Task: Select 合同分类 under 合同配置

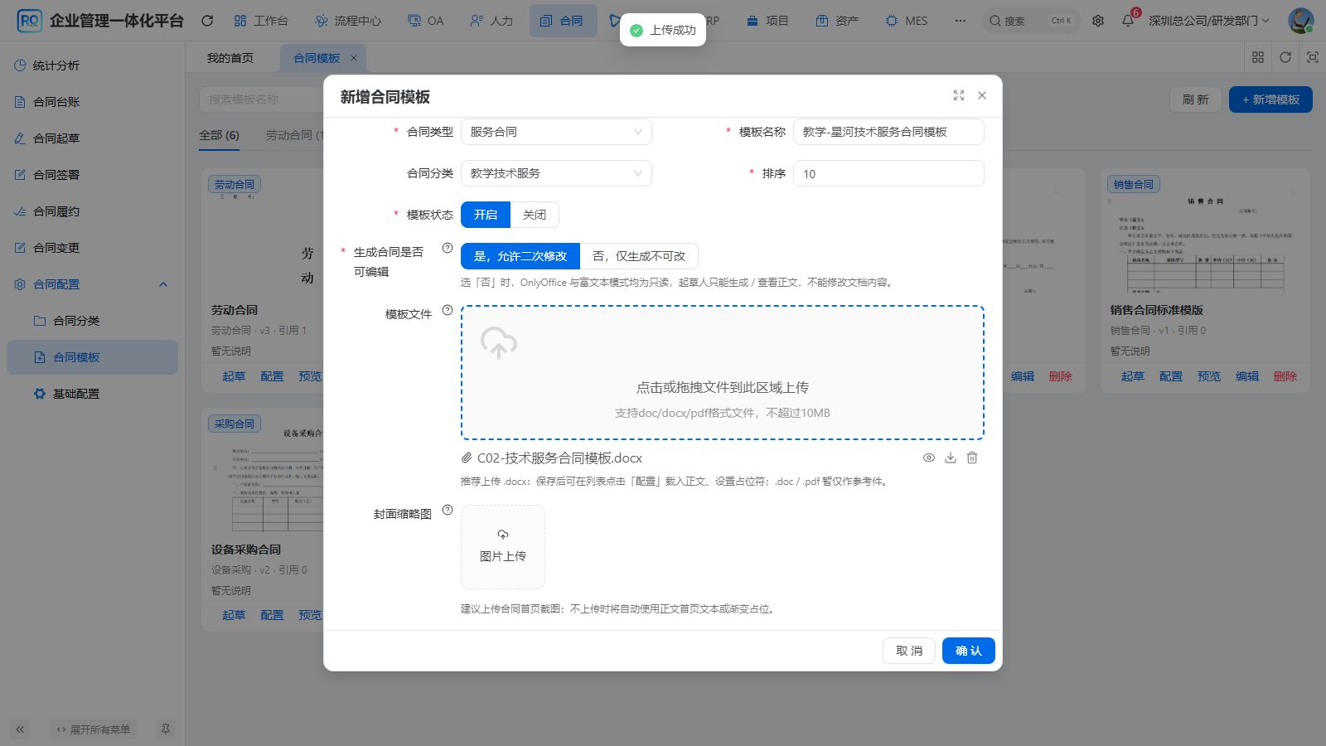Action: [92, 321]
